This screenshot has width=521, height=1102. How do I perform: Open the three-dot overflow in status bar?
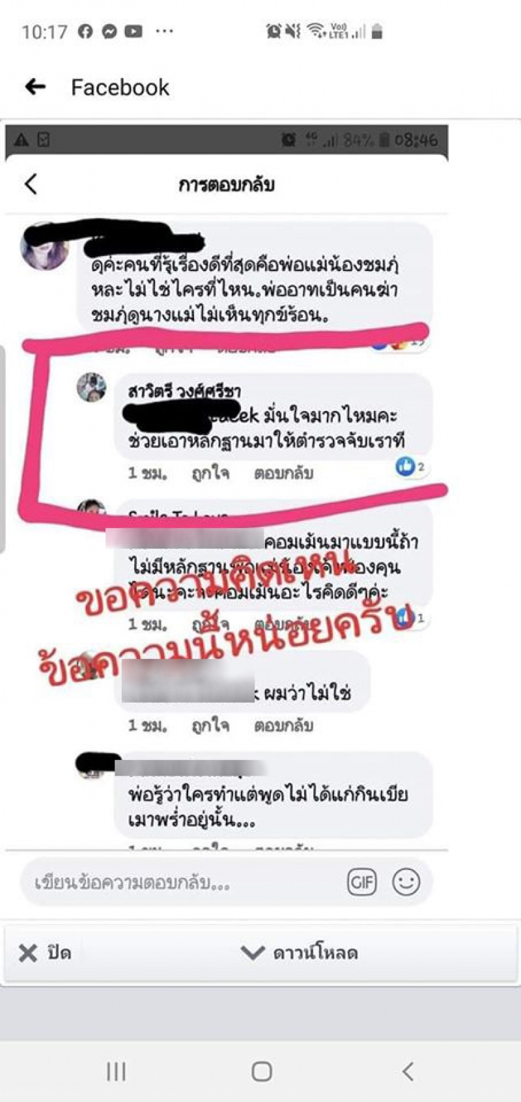(165, 31)
